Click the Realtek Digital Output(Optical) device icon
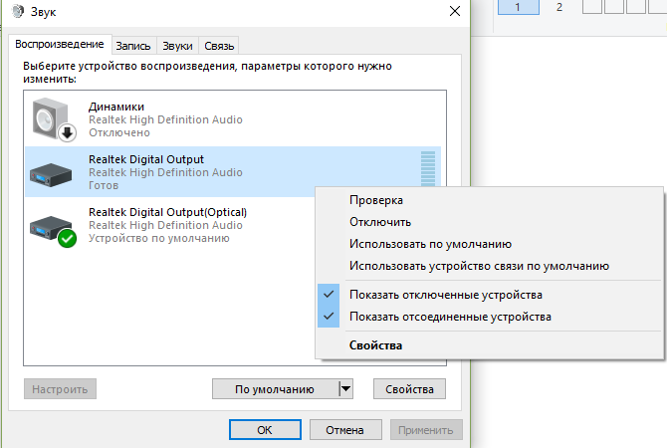The width and height of the screenshot is (667, 448). (53, 231)
